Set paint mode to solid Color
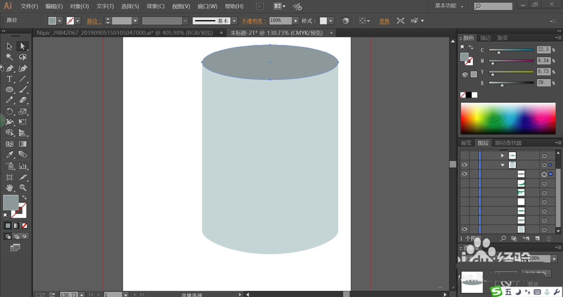The width and height of the screenshot is (563, 297). pos(8,226)
